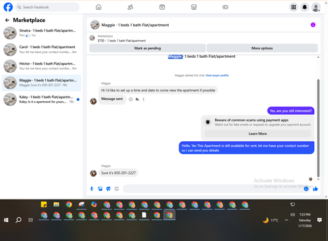Open the Marketplace storefront icon in top bar

[x=194, y=7]
